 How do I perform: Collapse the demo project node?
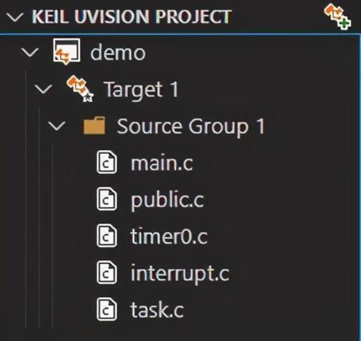30,53
